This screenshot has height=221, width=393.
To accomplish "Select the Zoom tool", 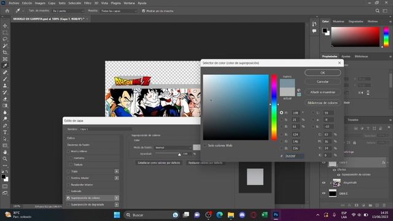I will (5, 158).
